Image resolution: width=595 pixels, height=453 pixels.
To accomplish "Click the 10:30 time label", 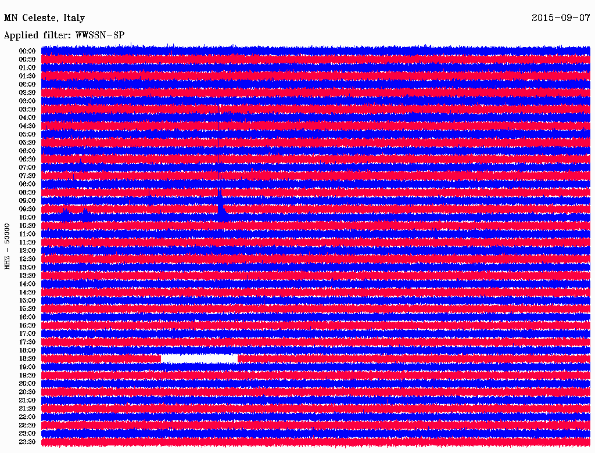I will click(27, 226).
